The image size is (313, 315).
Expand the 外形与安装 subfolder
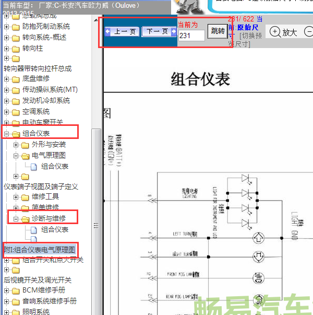[16, 145]
